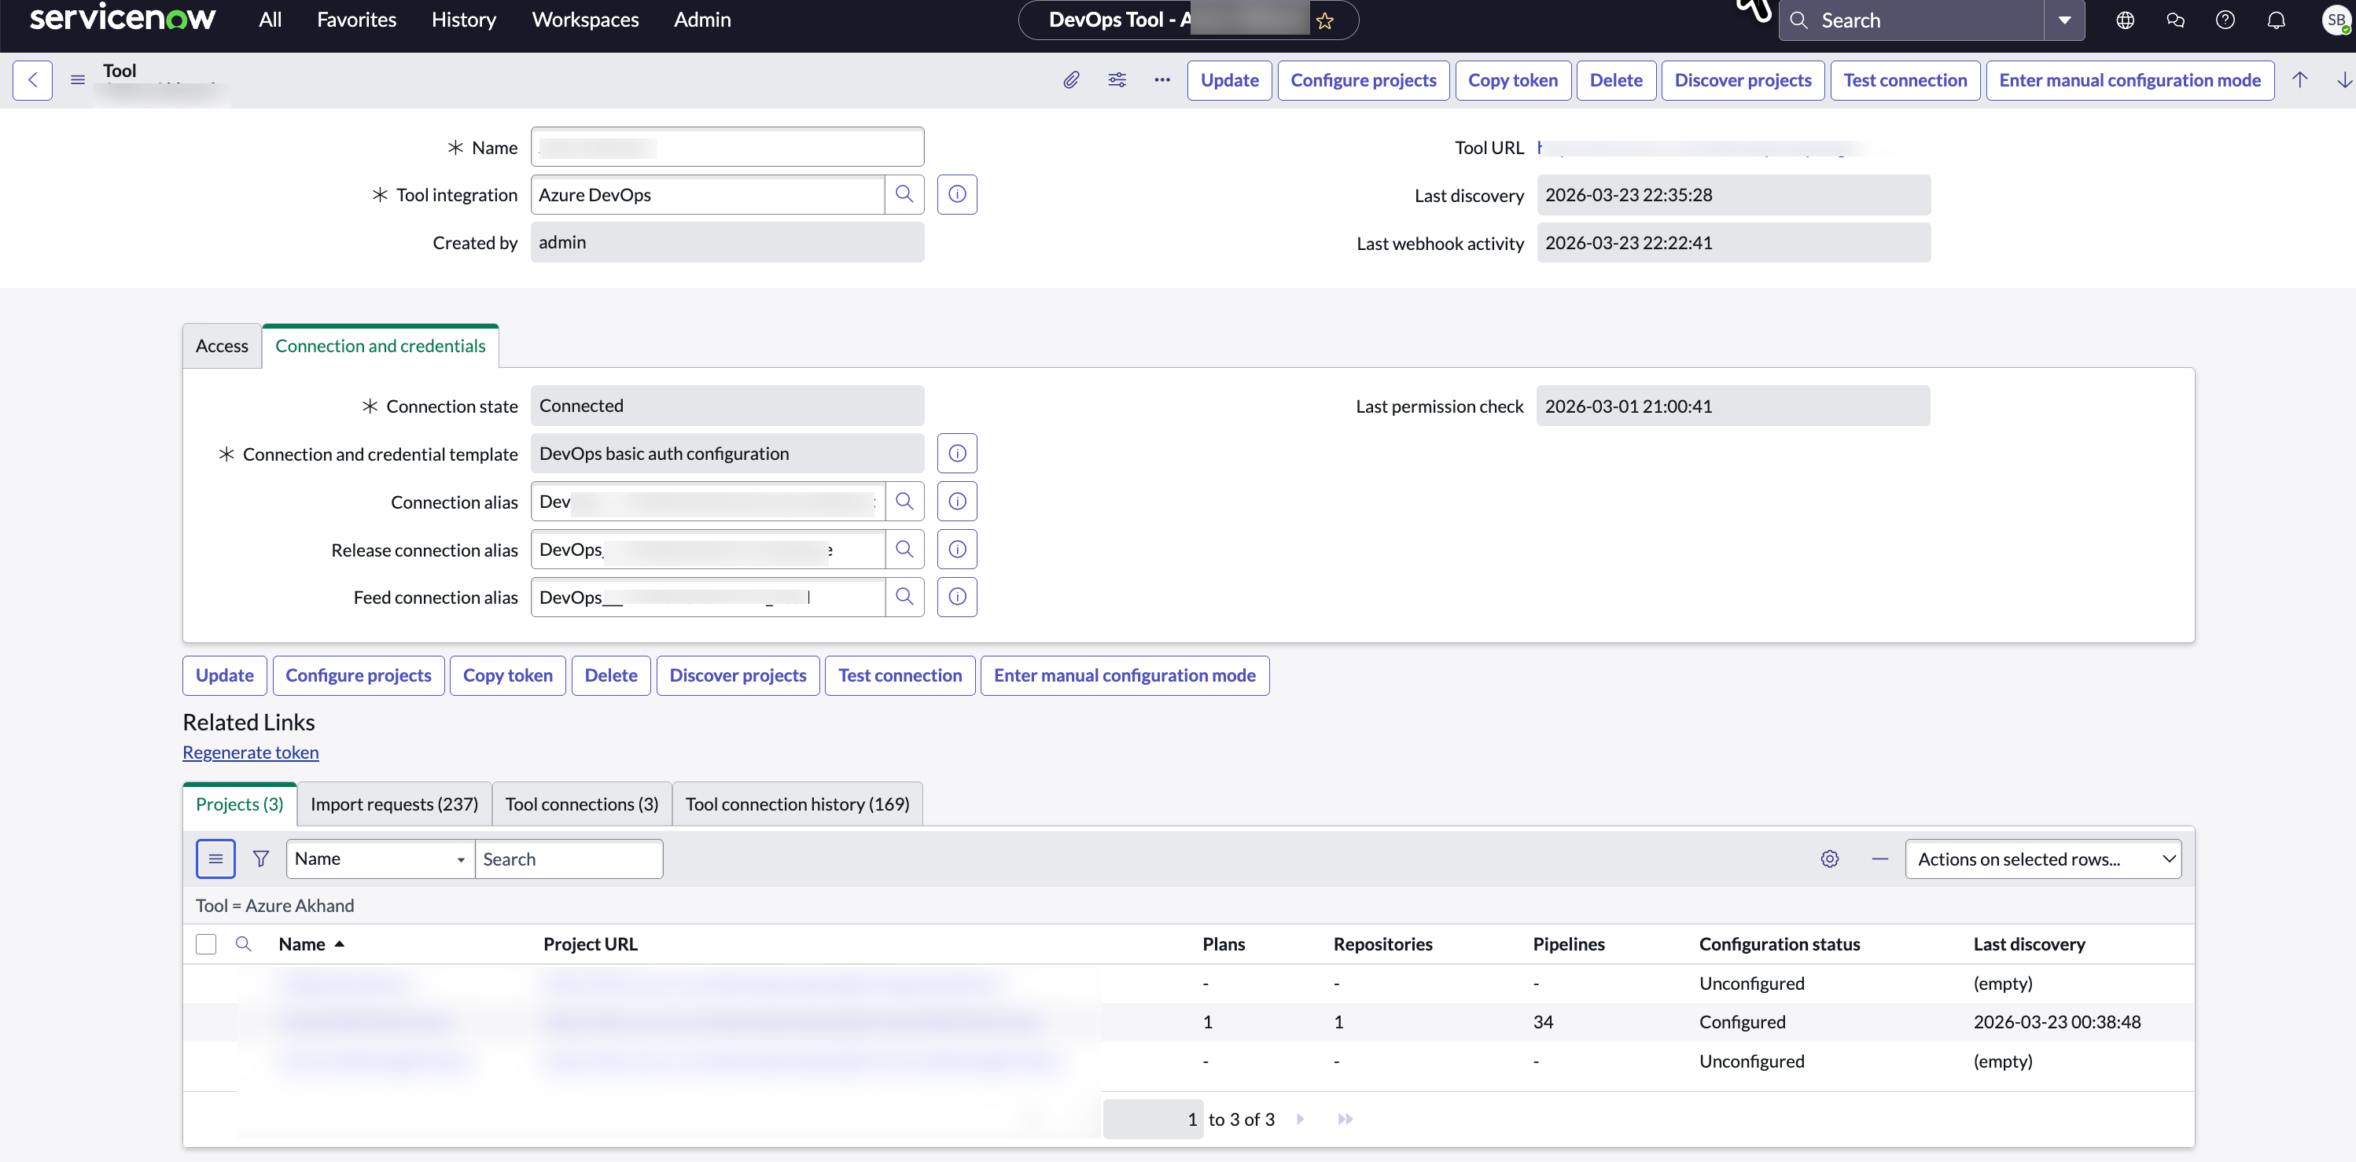This screenshot has height=1162, width=2356.
Task: Open personalize form settings sliders icon
Action: [x=1117, y=79]
